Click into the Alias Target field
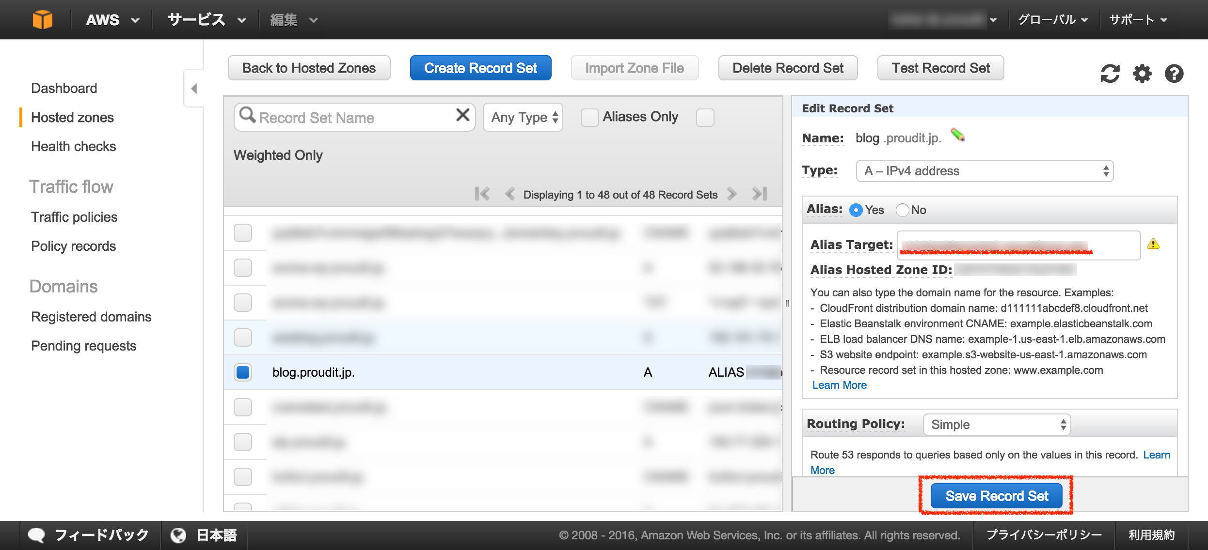Image resolution: width=1208 pixels, height=550 pixels. [x=1018, y=245]
